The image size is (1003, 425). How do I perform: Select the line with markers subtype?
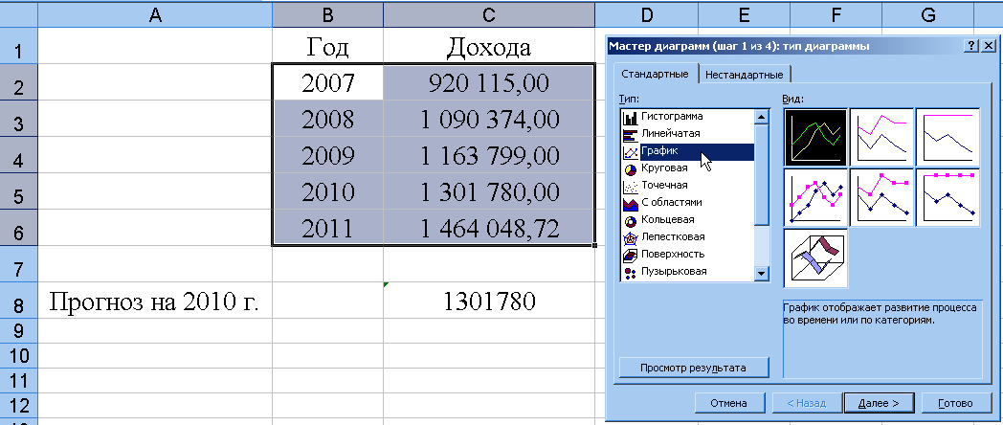point(815,198)
